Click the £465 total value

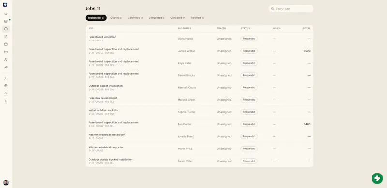(307, 124)
